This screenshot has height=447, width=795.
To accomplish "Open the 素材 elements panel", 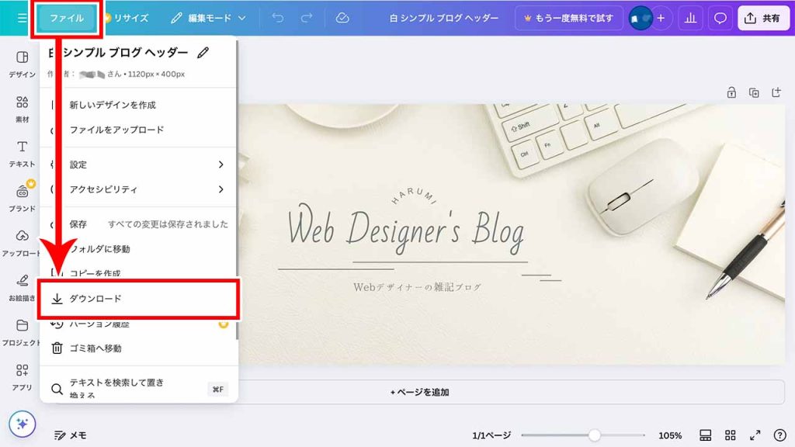I will click(22, 109).
